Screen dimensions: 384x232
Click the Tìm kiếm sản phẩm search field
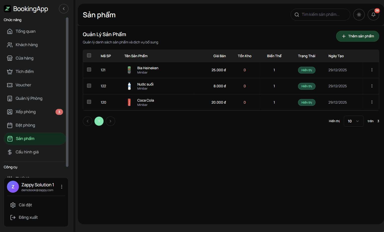323,15
